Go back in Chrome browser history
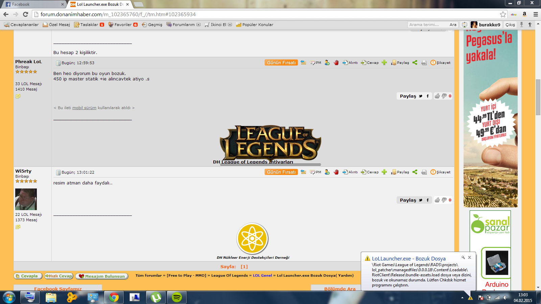Viewport: 541px width, 304px height. [6, 14]
